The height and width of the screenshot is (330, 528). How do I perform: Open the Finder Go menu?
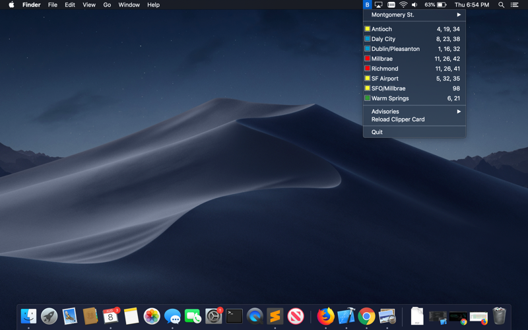[x=107, y=5]
